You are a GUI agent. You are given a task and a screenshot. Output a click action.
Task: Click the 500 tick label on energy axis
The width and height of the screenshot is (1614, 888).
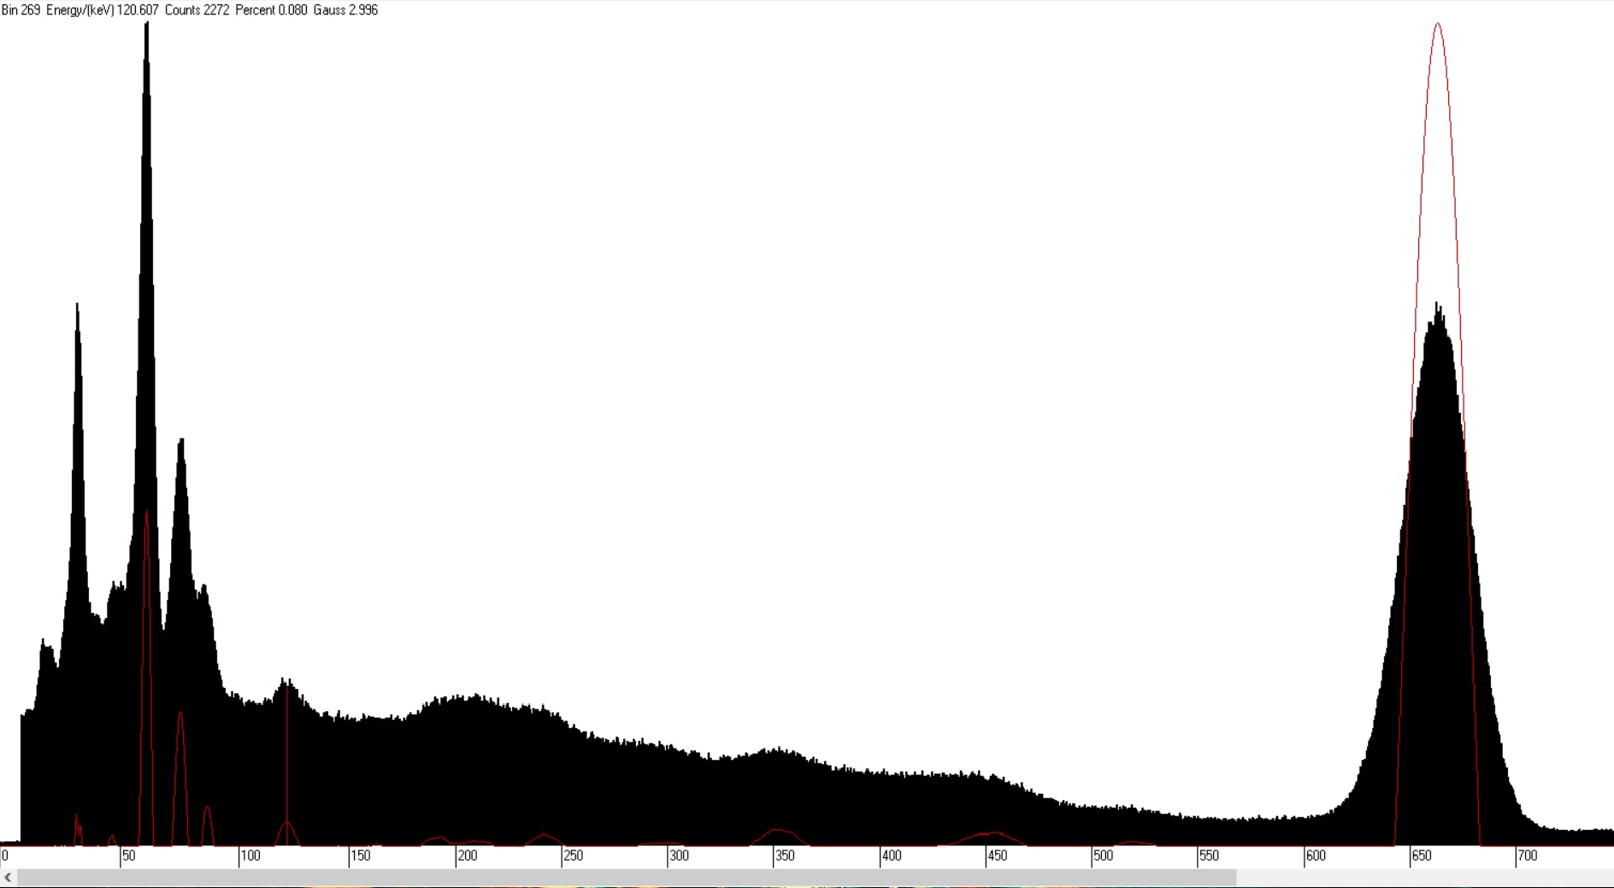(x=1103, y=856)
